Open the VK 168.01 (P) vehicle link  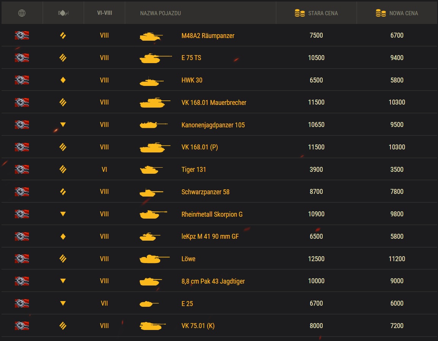200,147
